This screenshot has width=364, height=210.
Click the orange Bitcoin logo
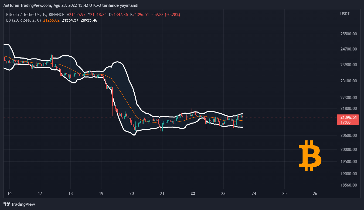310,156
